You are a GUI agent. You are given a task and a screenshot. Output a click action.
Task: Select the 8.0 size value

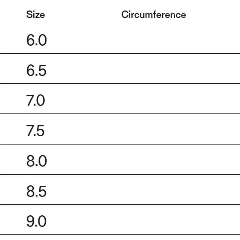pos(37,161)
